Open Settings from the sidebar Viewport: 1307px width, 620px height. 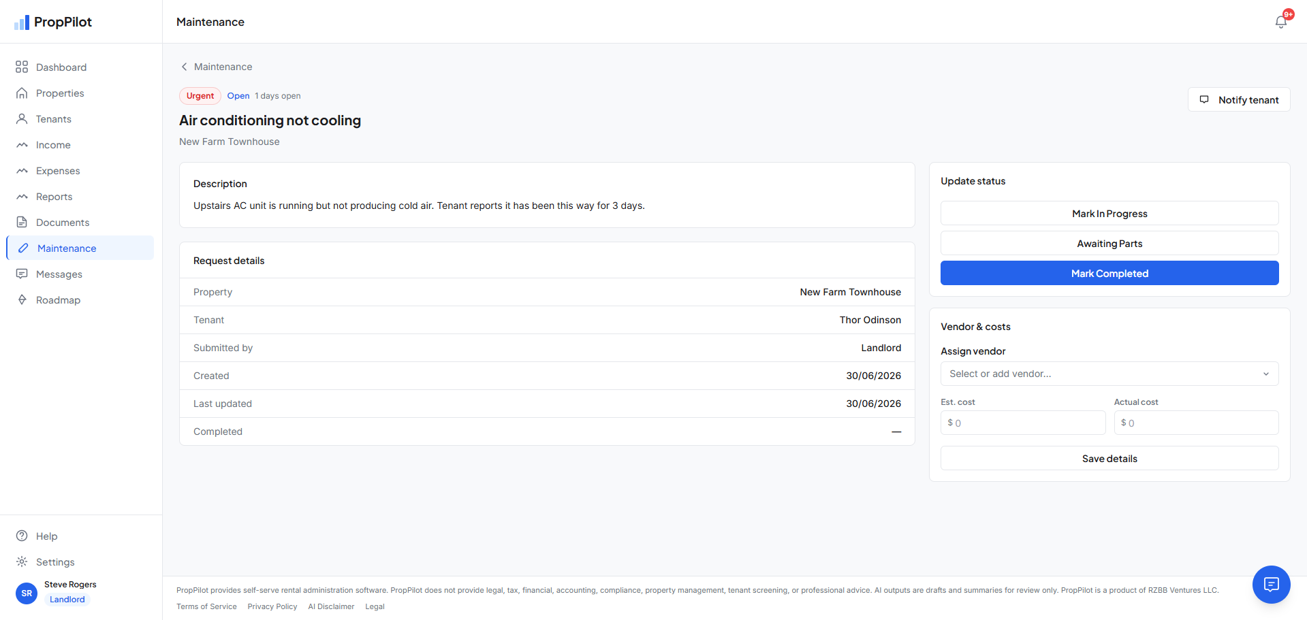coord(80,561)
